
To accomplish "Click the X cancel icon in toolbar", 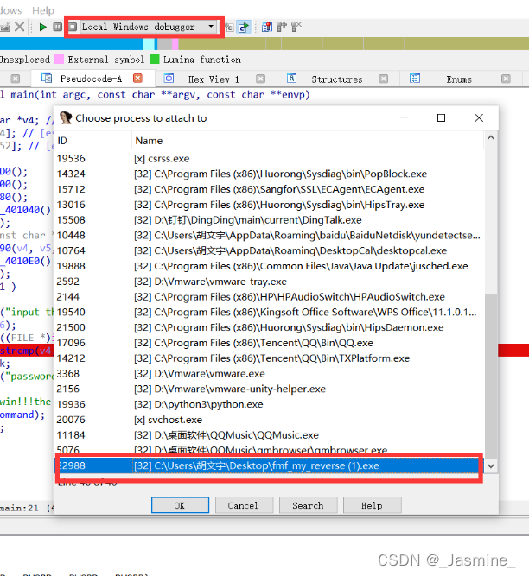I will tap(20, 27).
